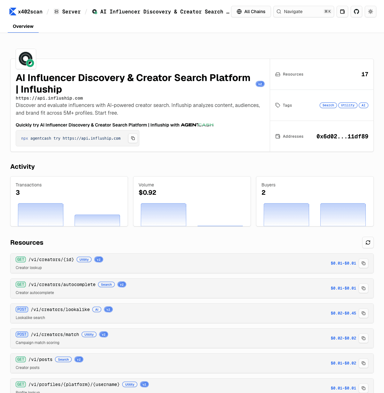This screenshot has height=393, width=384.
Task: Expand the /v1/posts resource row
Action: coord(192,363)
